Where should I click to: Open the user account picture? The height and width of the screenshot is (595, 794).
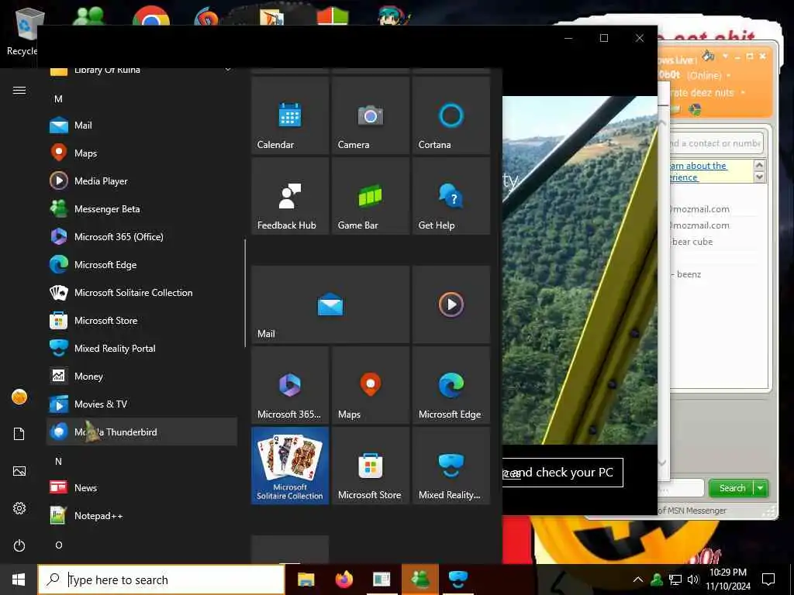coord(19,397)
